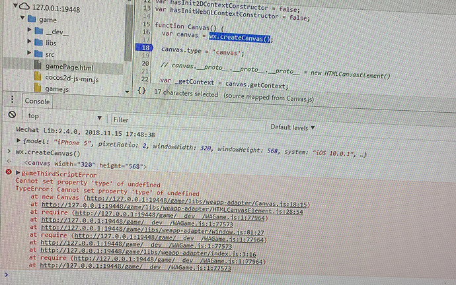Expand the logged {model: "iPhone 5"...} object
456x285 pixels.
[x=19, y=141]
